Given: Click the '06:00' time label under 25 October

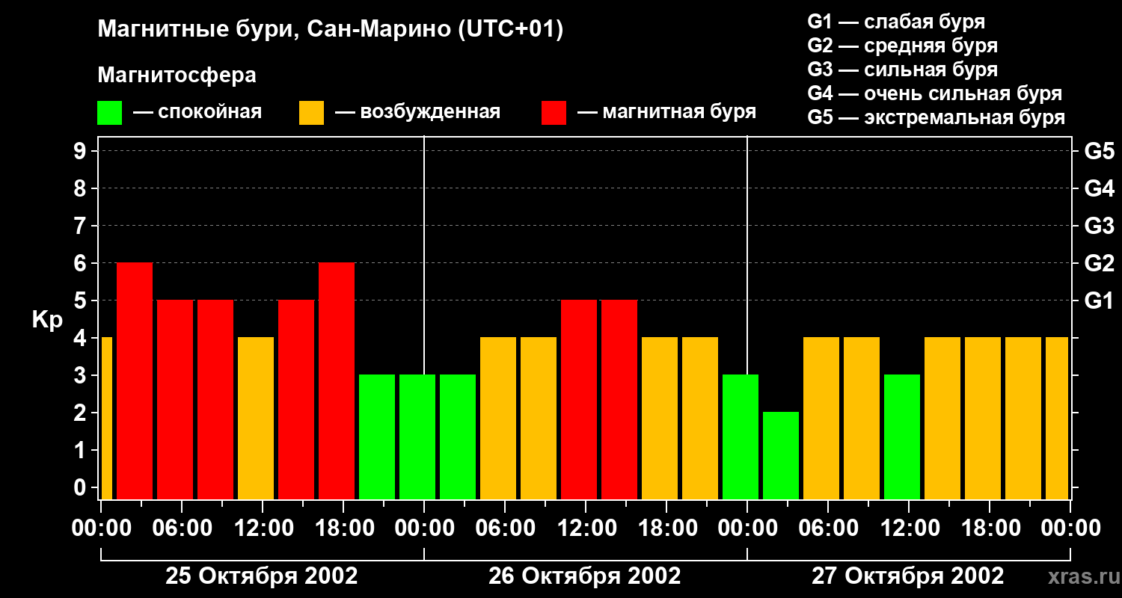Looking at the screenshot, I should tap(182, 528).
